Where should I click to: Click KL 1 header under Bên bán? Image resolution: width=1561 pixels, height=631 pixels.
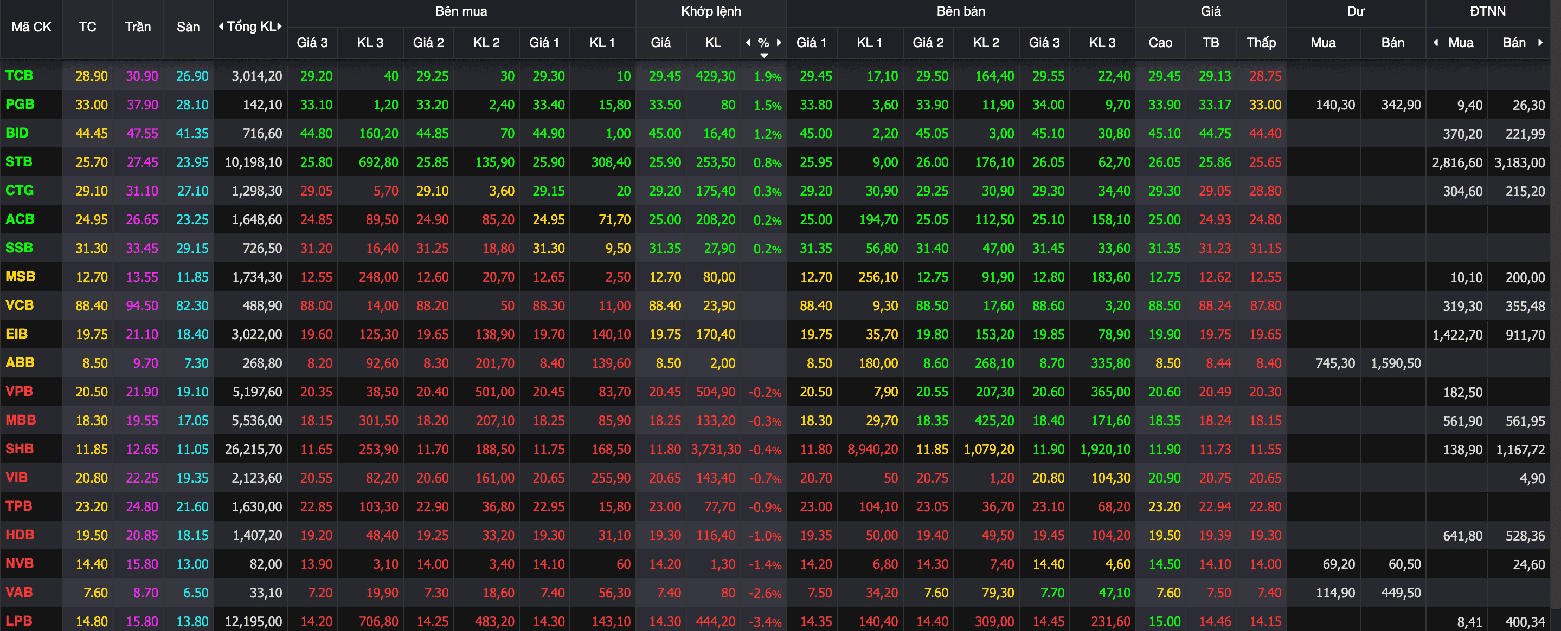[x=869, y=43]
